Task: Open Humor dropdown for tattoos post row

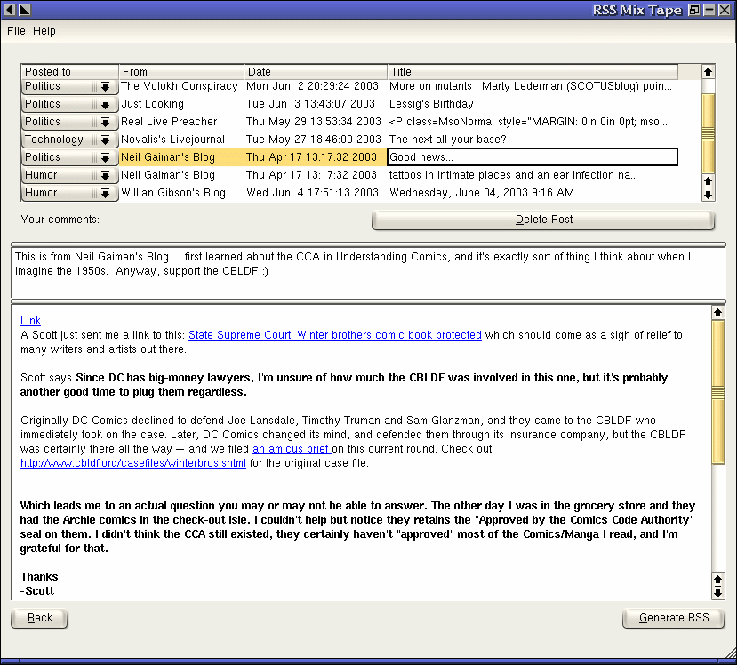Action: pos(69,175)
